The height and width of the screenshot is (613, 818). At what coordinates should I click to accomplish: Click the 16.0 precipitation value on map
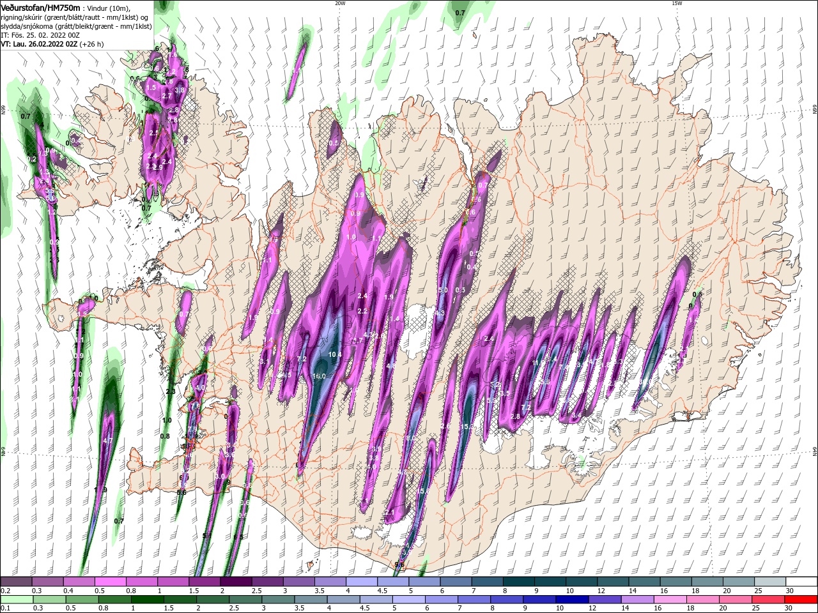point(319,377)
